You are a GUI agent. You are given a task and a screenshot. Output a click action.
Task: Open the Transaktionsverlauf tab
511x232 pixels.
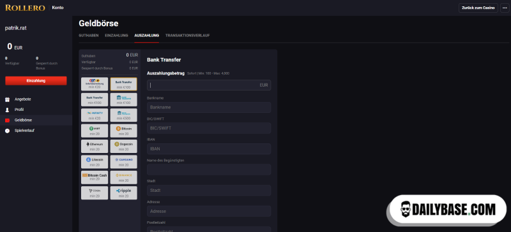[187, 36]
